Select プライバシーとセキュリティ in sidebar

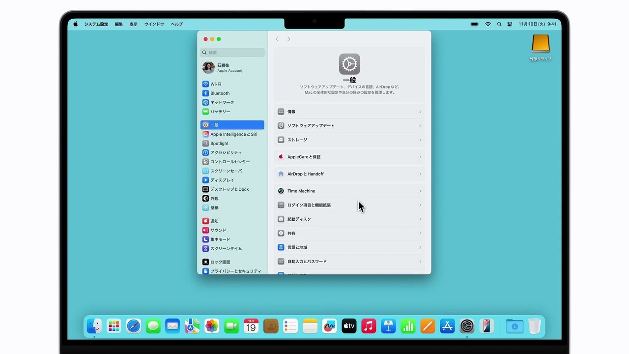(232, 271)
